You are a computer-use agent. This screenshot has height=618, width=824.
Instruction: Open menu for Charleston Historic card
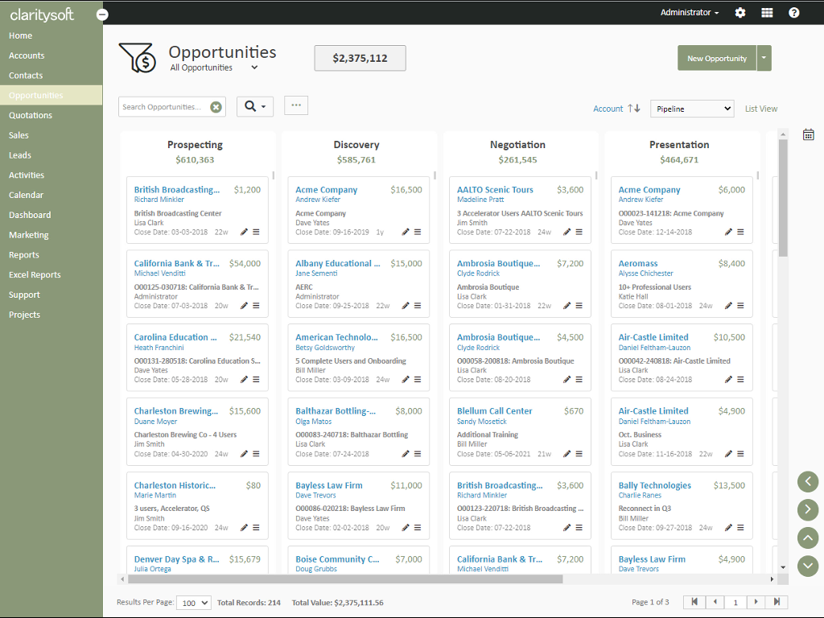tap(256, 528)
